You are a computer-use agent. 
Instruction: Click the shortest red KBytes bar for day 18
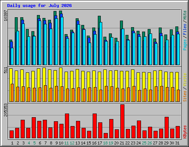pyautogui.click(x=106, y=136)
